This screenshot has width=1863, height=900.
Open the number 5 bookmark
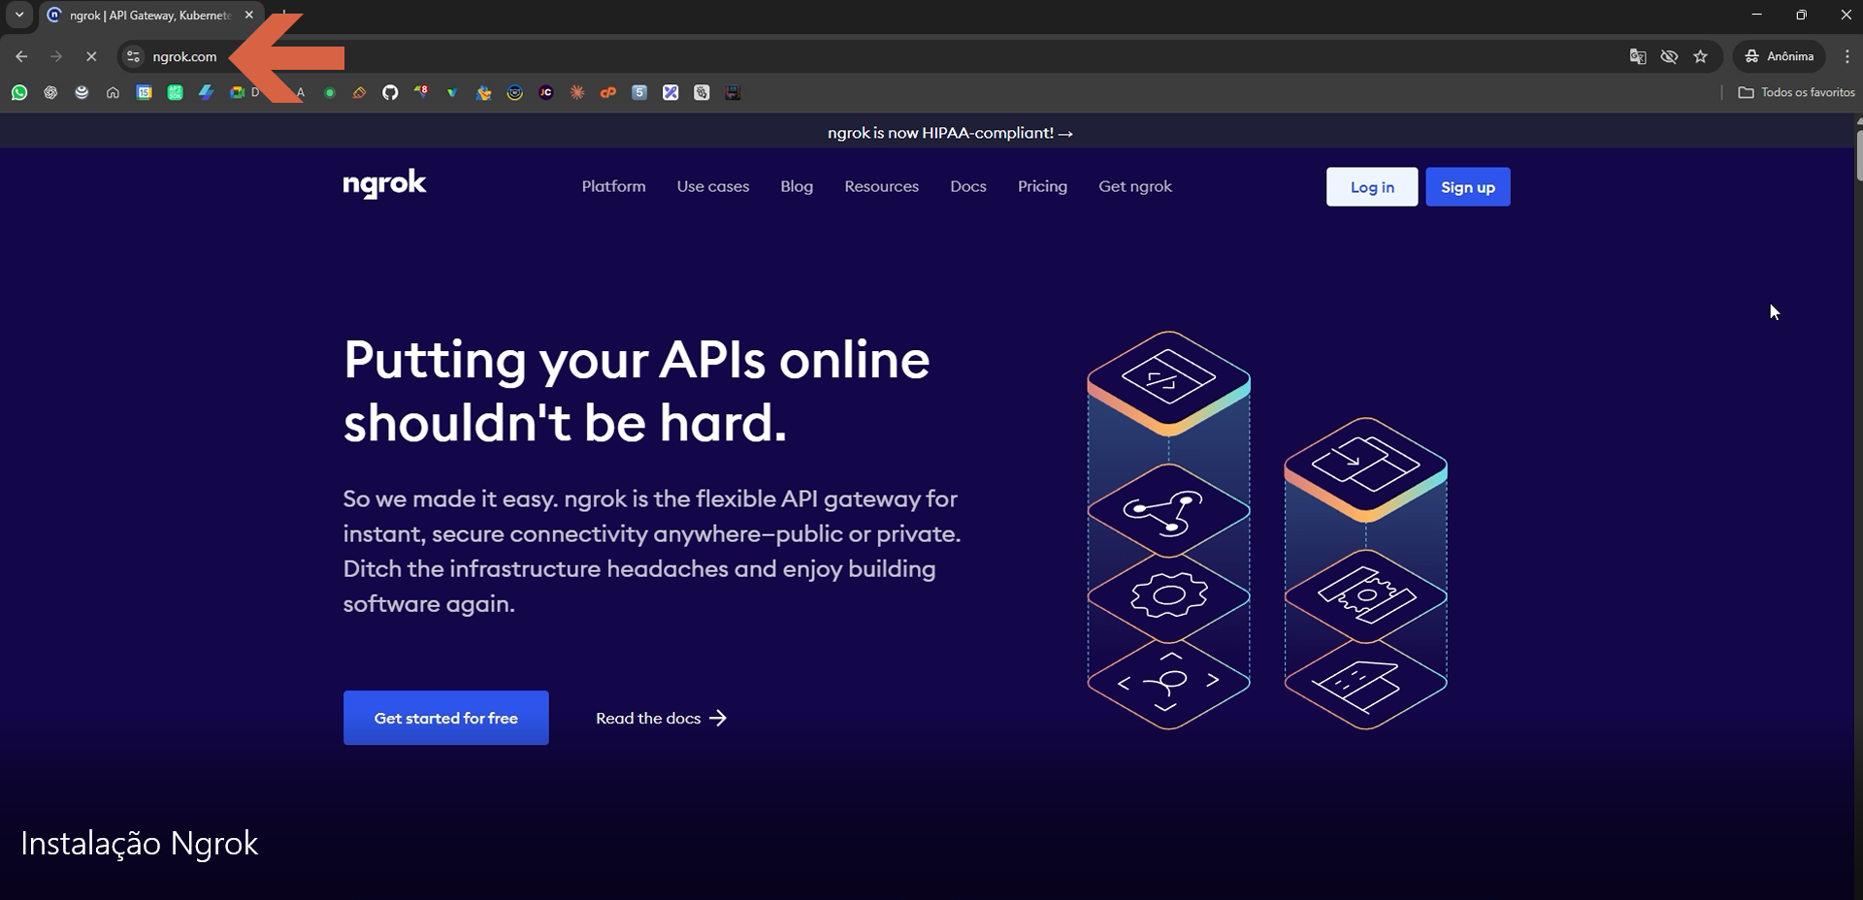[x=639, y=92]
